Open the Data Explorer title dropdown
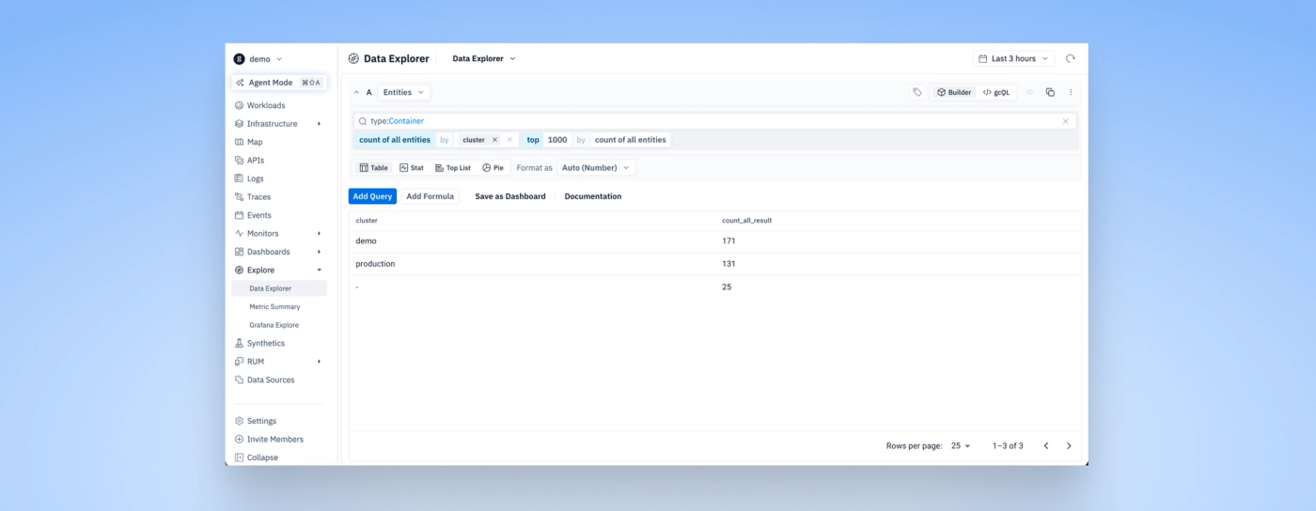Viewport: 1316px width, 511px height. point(484,58)
